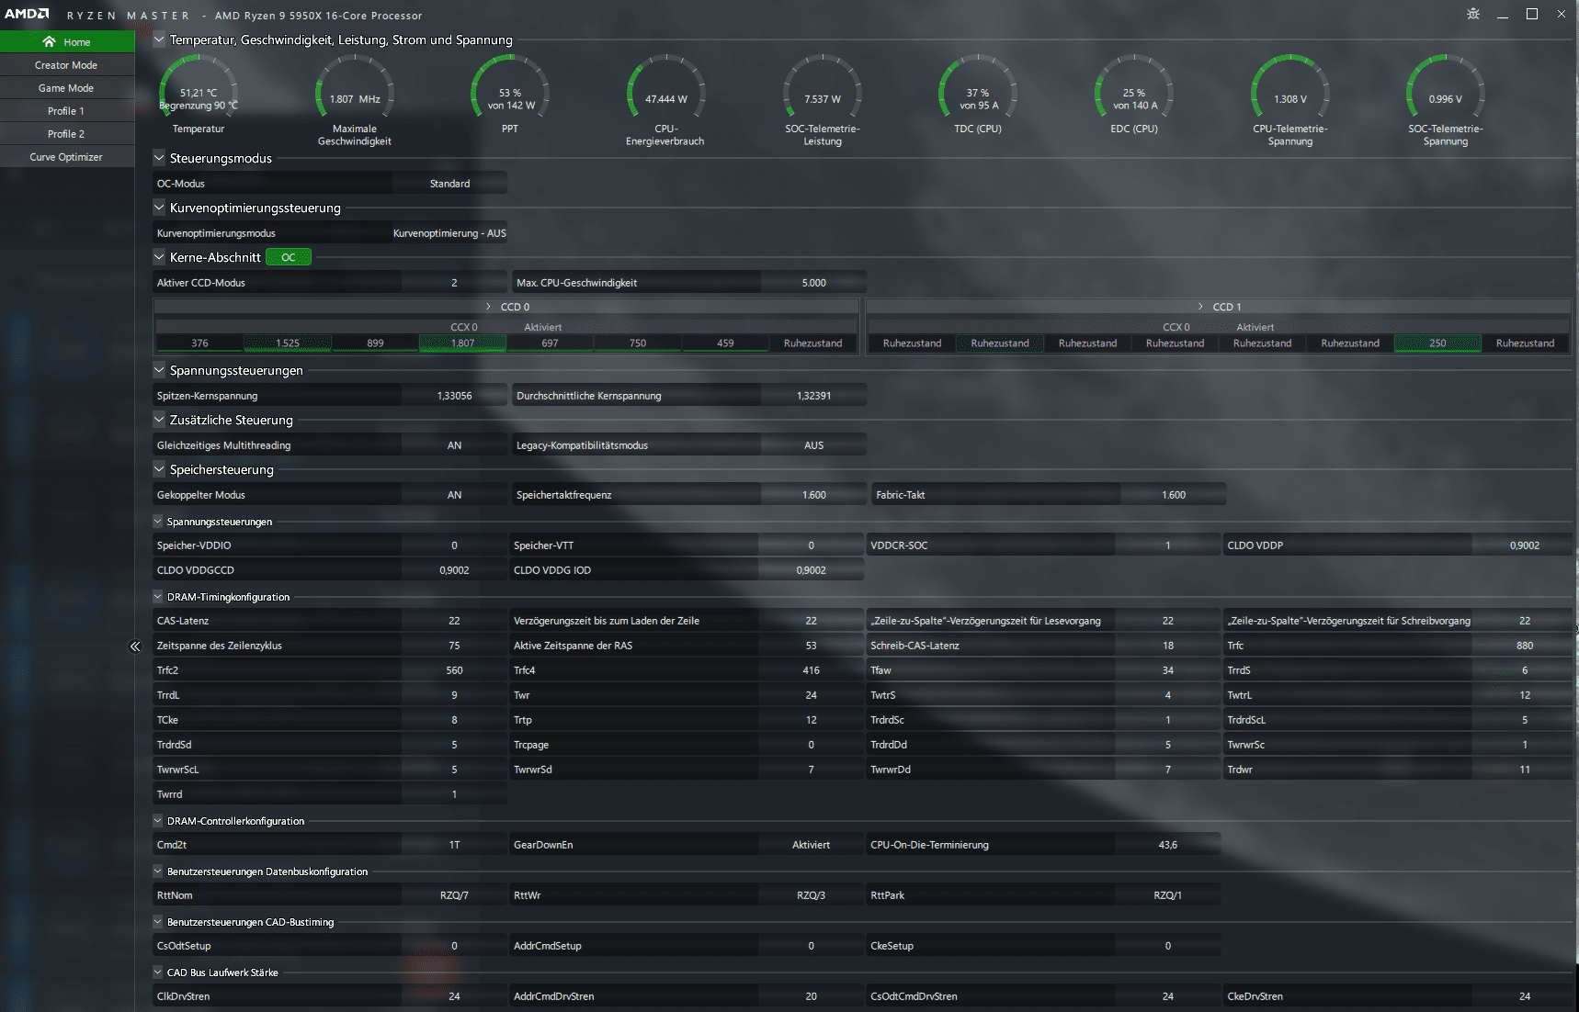This screenshot has height=1012, width=1579.
Task: Click OC-Modus value Standard
Action: (x=450, y=184)
